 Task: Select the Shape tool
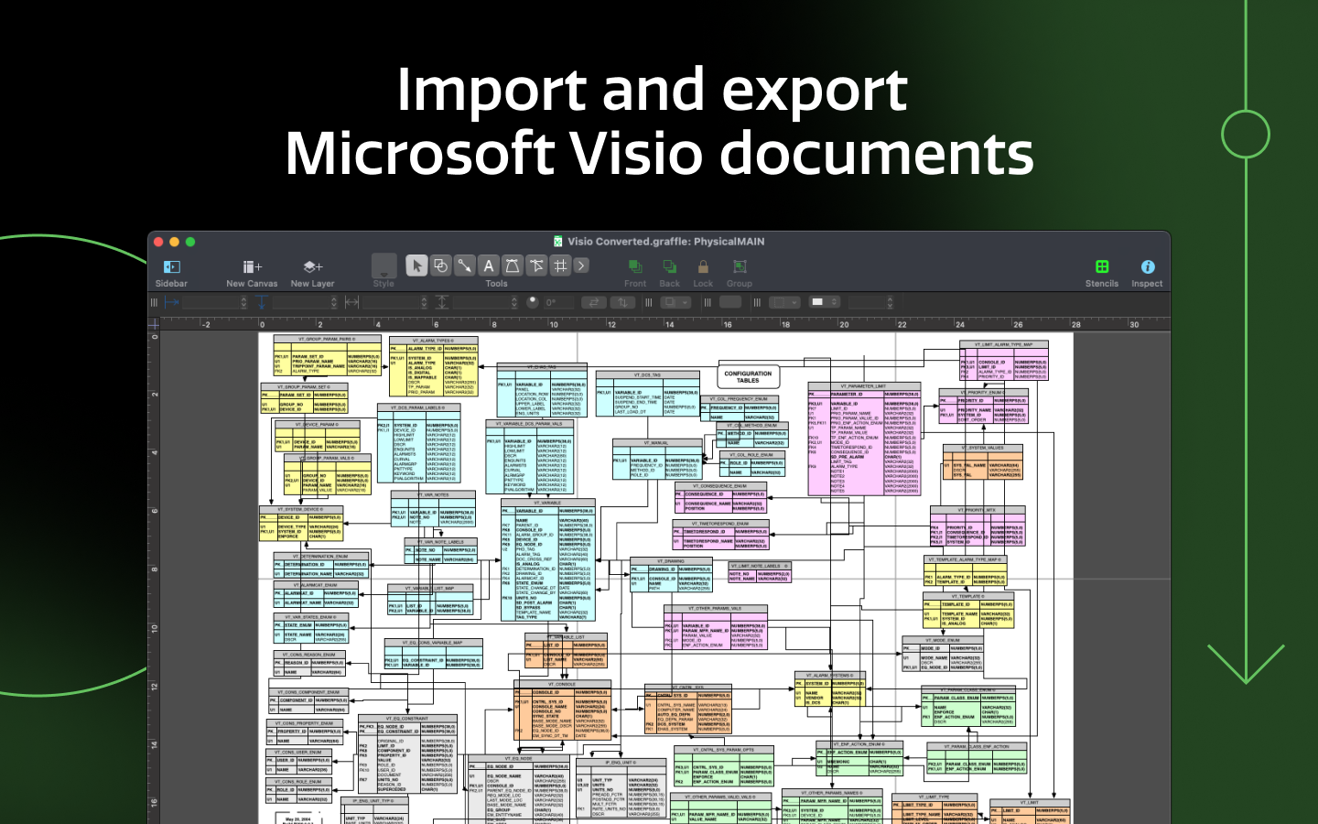(x=440, y=266)
